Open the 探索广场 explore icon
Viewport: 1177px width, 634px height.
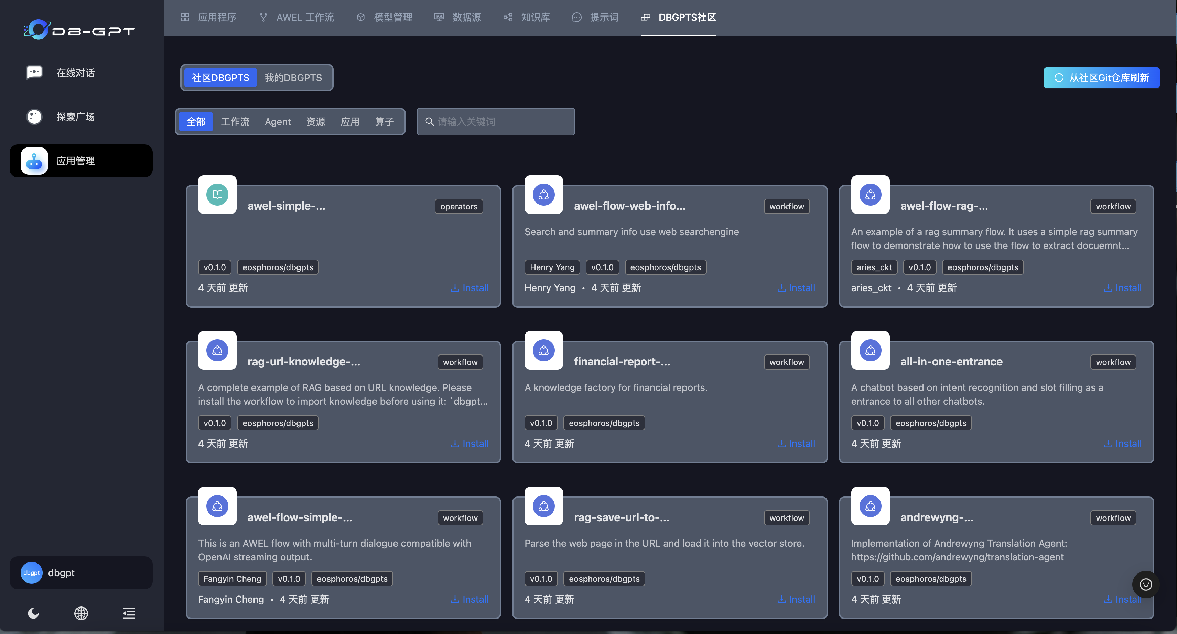click(x=34, y=117)
